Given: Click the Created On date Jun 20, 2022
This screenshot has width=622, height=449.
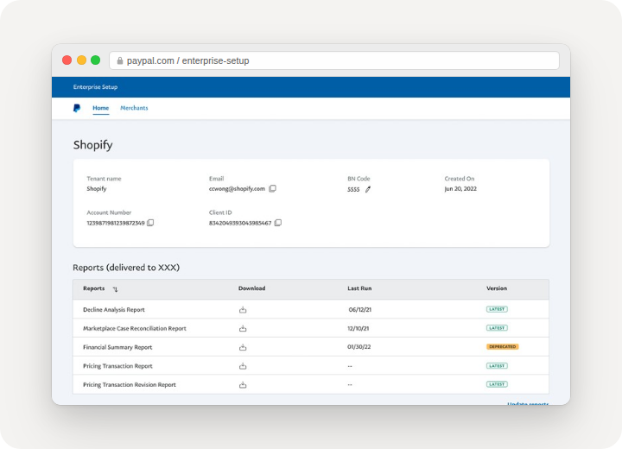Looking at the screenshot, I should click(x=460, y=189).
